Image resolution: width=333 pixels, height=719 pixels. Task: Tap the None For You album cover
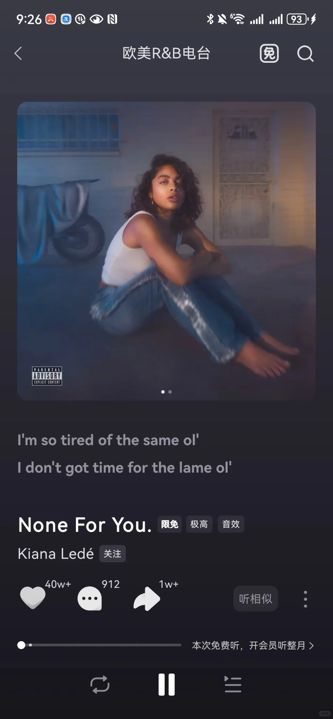pyautogui.click(x=166, y=251)
